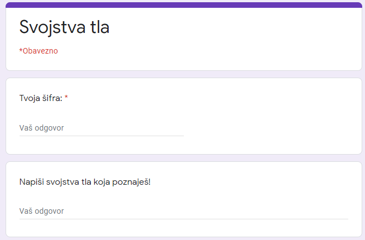Focus the 'Tvoja šifra' answer field
The image size is (365, 240).
click(101, 128)
